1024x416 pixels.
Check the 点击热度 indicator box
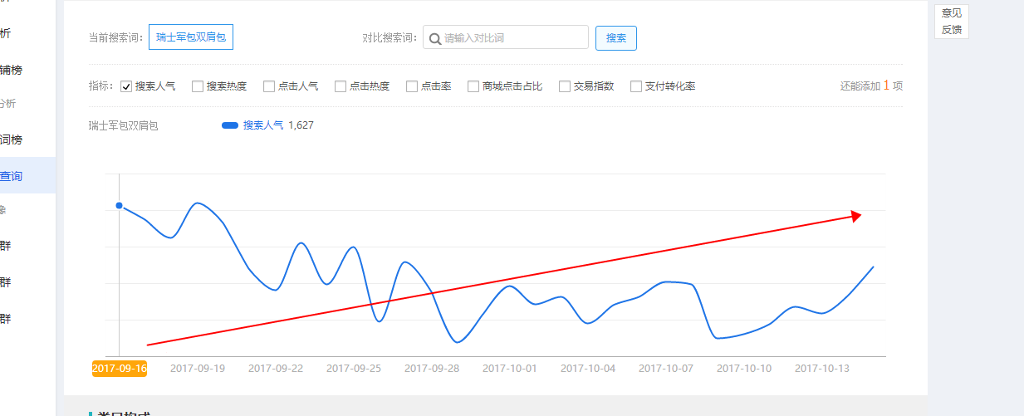point(341,86)
